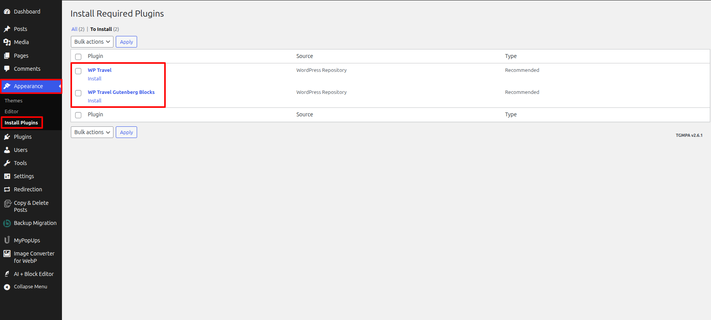Click the Backup Migration logo icon

pos(7,223)
